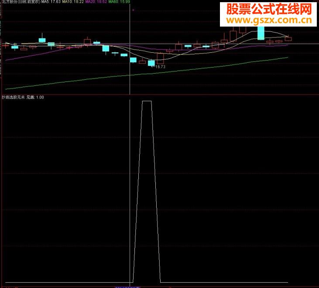319x288 pixels.
Task: Click the 见底: 1.00 indicator value
Action: pyautogui.click(x=35, y=97)
